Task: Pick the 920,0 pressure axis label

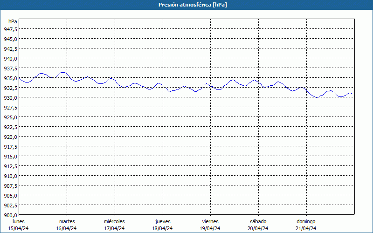Action: 11,137
